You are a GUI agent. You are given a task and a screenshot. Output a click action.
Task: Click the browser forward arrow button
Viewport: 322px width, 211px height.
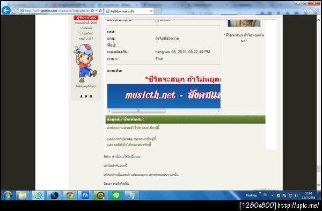(14, 11)
